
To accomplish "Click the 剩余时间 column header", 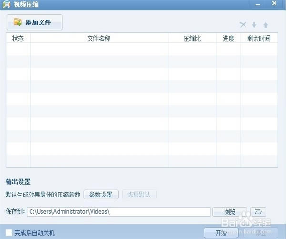I will tap(259, 38).
